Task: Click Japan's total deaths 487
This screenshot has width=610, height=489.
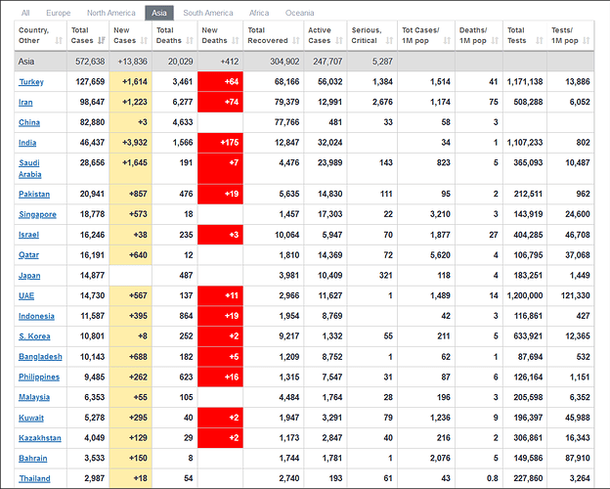Action: tap(186, 275)
